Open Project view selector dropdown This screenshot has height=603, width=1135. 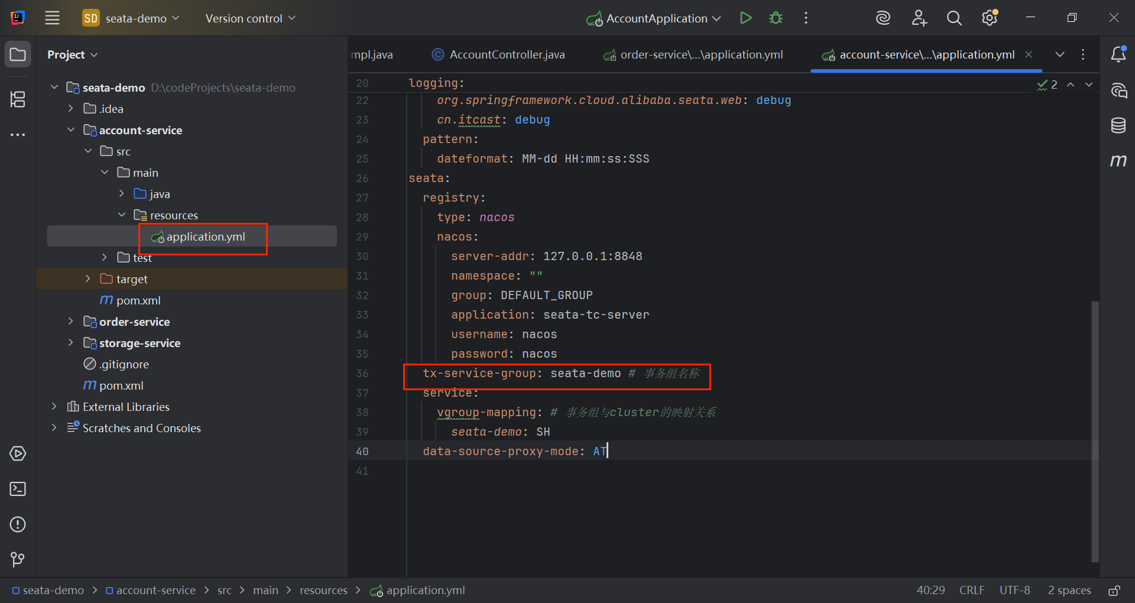(72, 54)
